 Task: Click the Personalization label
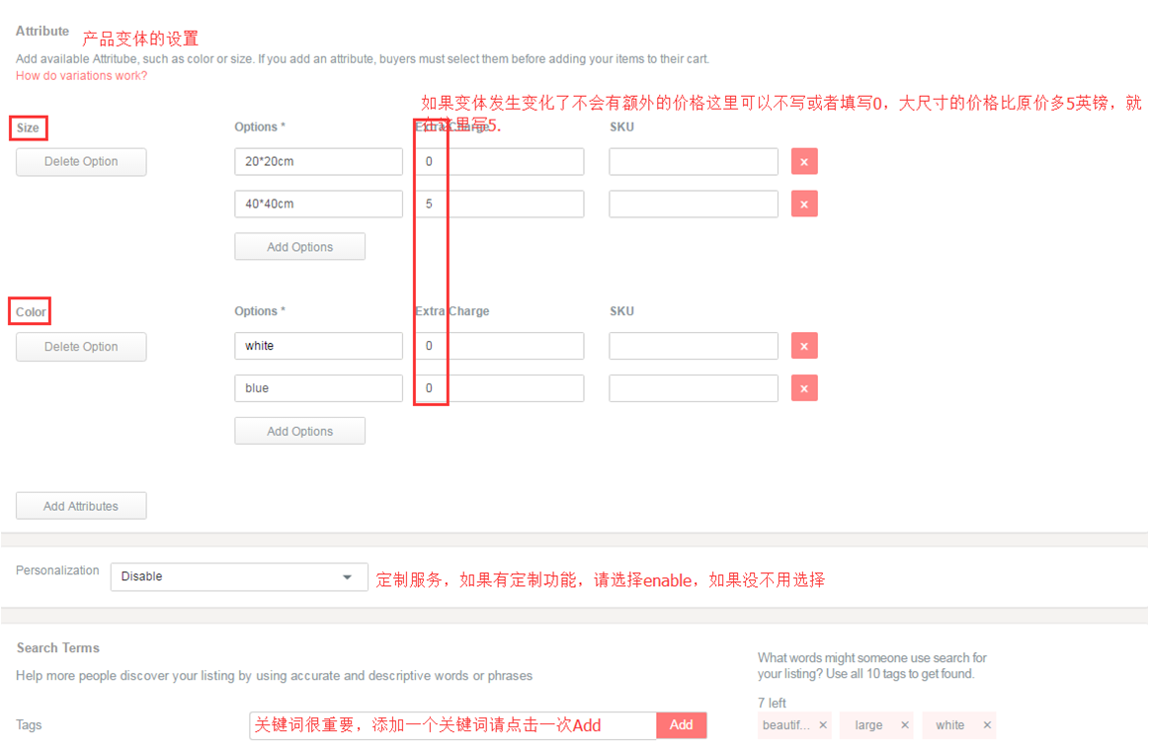57,570
